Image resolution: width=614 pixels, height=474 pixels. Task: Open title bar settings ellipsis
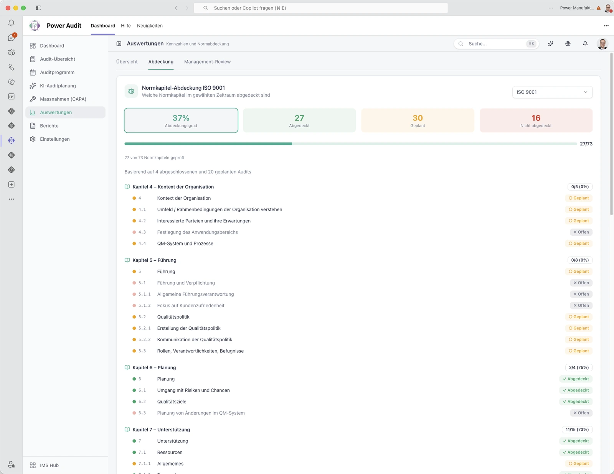tap(551, 8)
